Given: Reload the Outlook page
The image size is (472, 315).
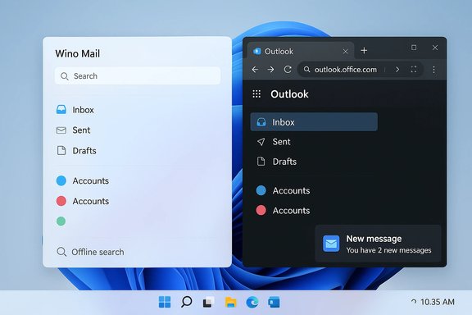Looking at the screenshot, I should point(288,70).
